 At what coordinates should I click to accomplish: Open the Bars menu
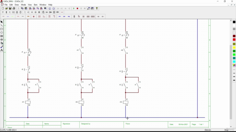35,5
